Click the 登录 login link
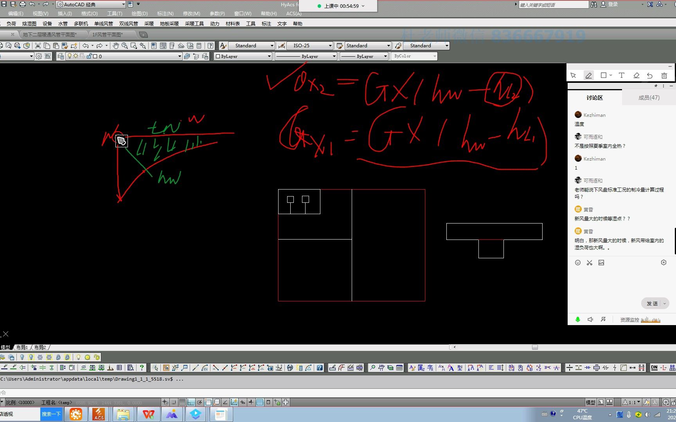This screenshot has width=676, height=422. [x=613, y=4]
